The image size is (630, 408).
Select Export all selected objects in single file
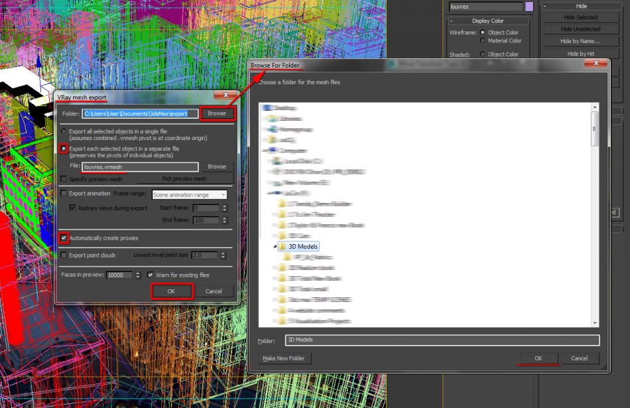click(63, 131)
